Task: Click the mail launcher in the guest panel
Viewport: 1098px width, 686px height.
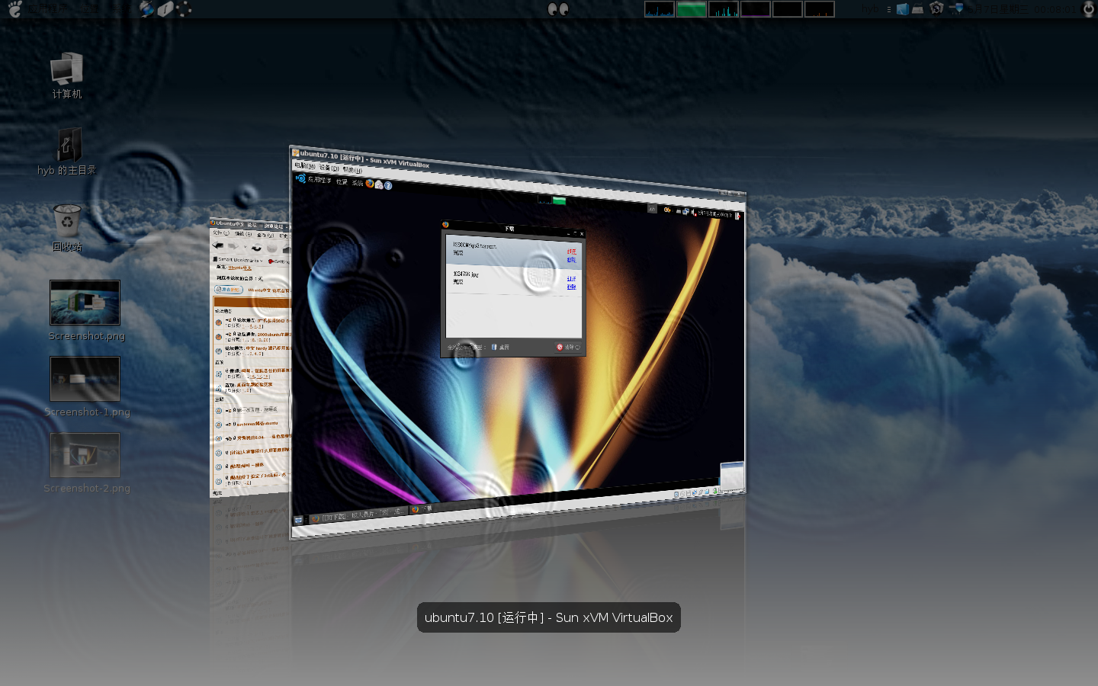Action: pos(379,184)
